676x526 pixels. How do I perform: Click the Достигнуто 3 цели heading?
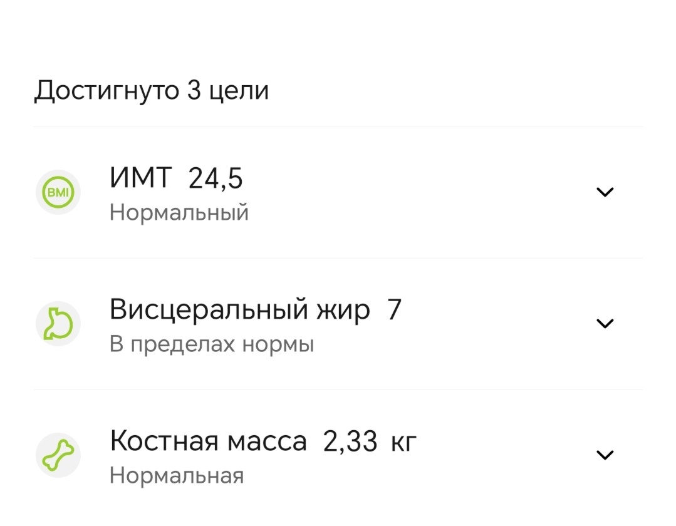point(152,90)
